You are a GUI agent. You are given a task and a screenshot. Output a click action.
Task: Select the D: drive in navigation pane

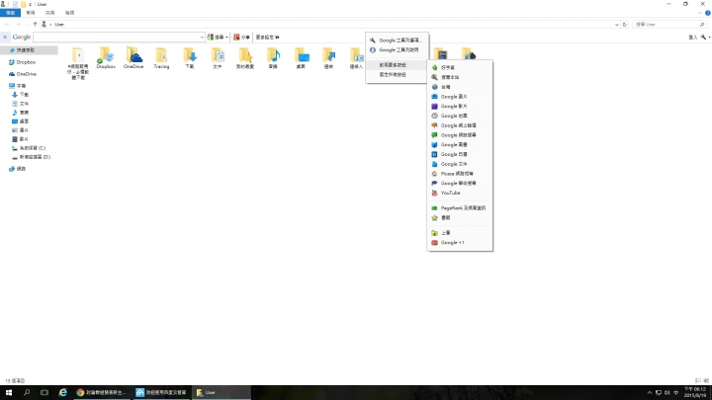pos(34,157)
